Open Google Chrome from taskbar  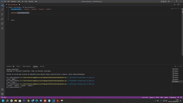(28, 101)
